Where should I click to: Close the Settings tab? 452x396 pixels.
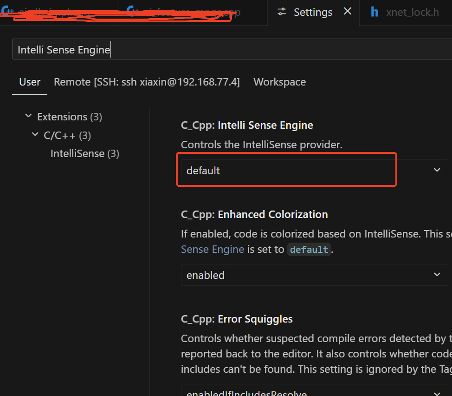[348, 12]
